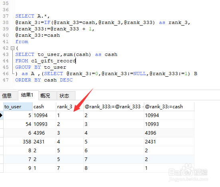Click the cash cell 4396 next to to_user 6
Viewport: 220px width, 187px height.
[x=44, y=133]
